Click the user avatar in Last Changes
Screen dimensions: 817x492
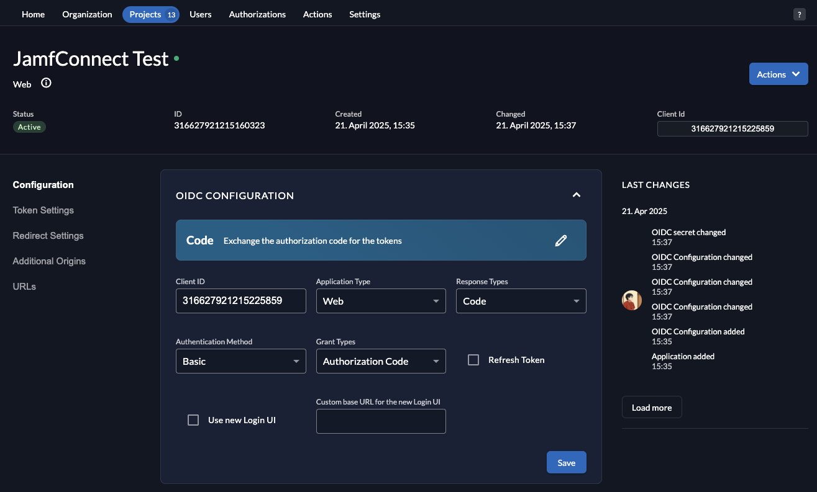point(632,300)
